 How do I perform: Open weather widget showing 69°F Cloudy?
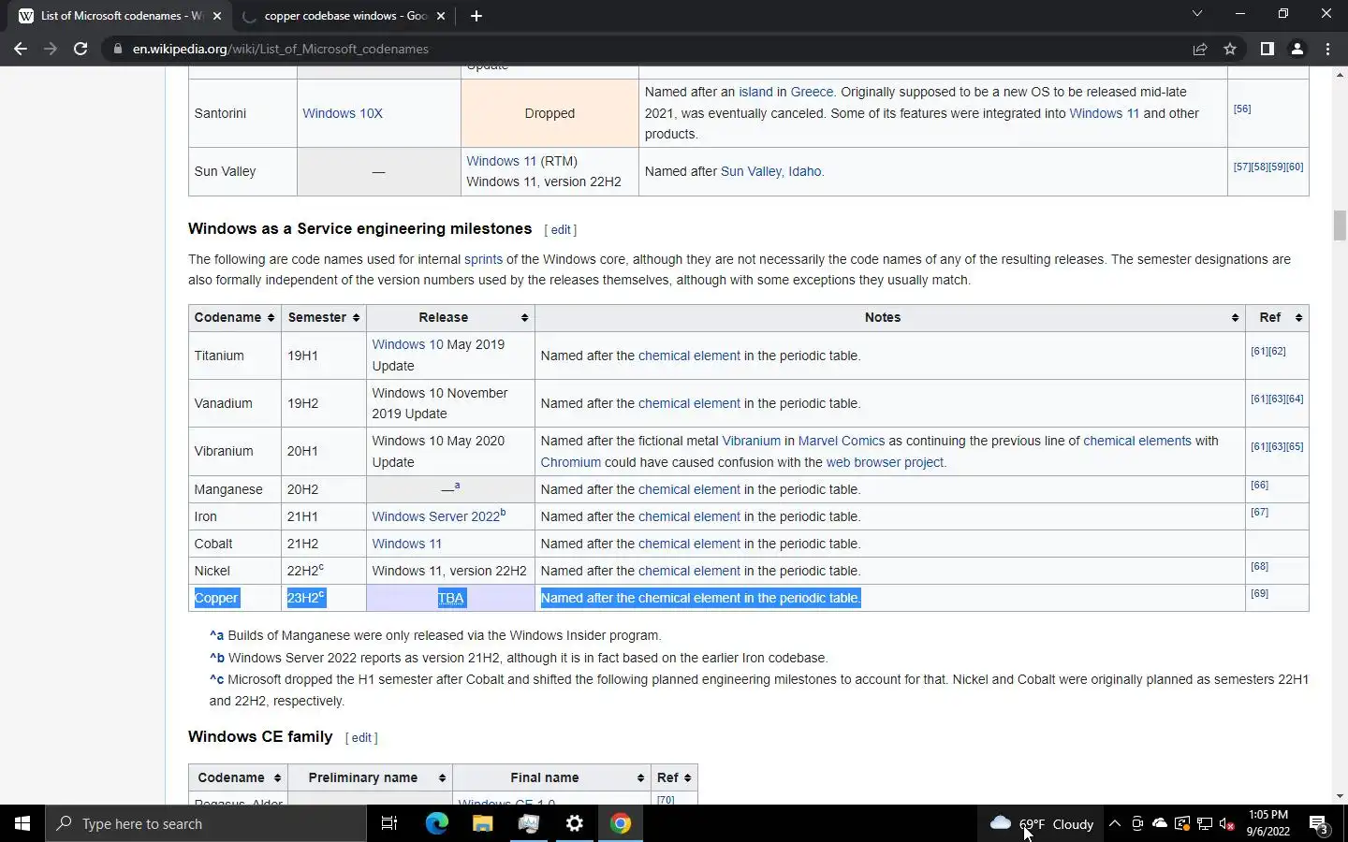tap(1042, 823)
